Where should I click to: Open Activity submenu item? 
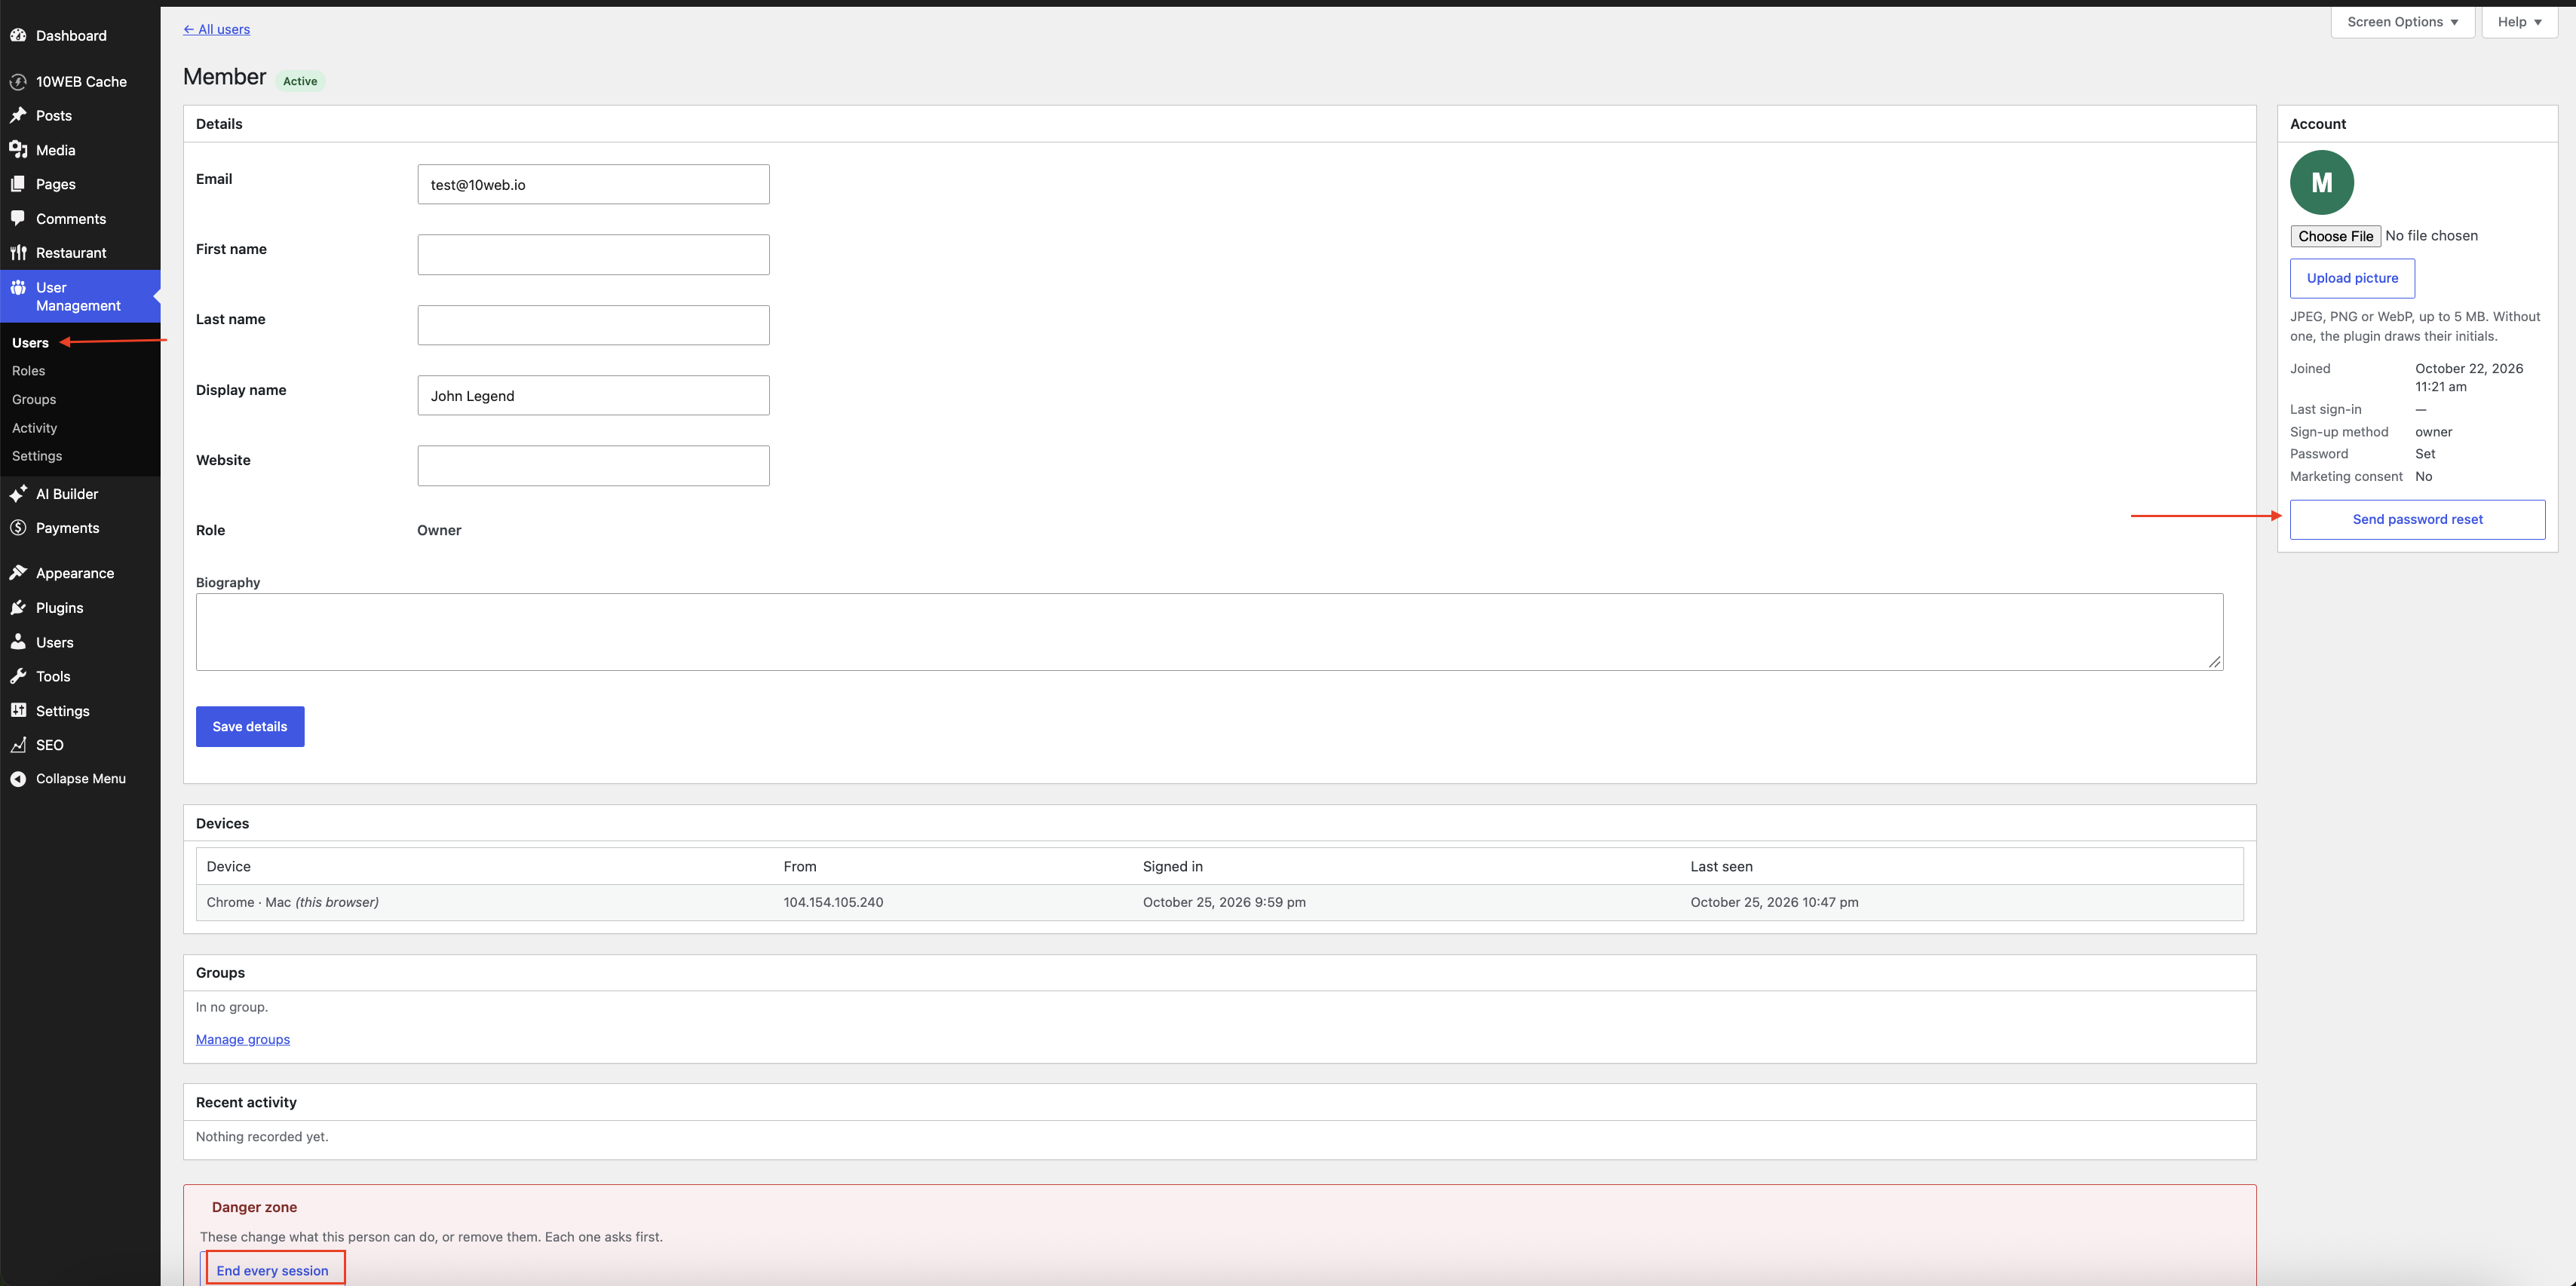coord(35,428)
